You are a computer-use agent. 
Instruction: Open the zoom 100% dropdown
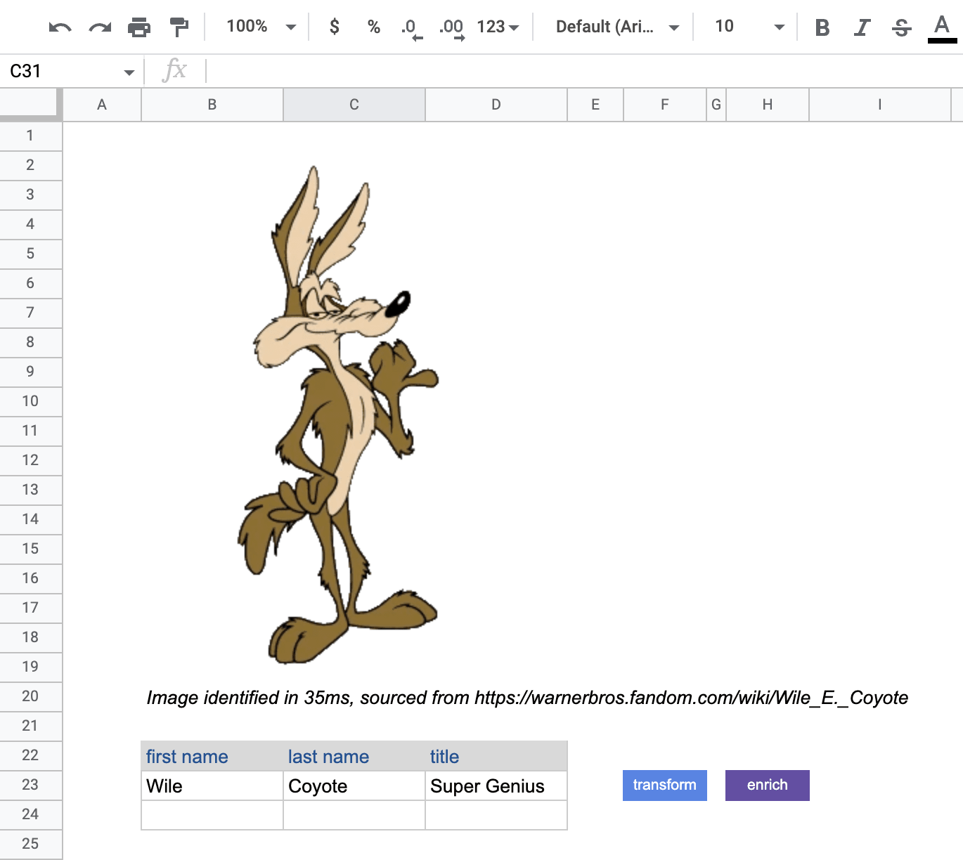[x=261, y=27]
